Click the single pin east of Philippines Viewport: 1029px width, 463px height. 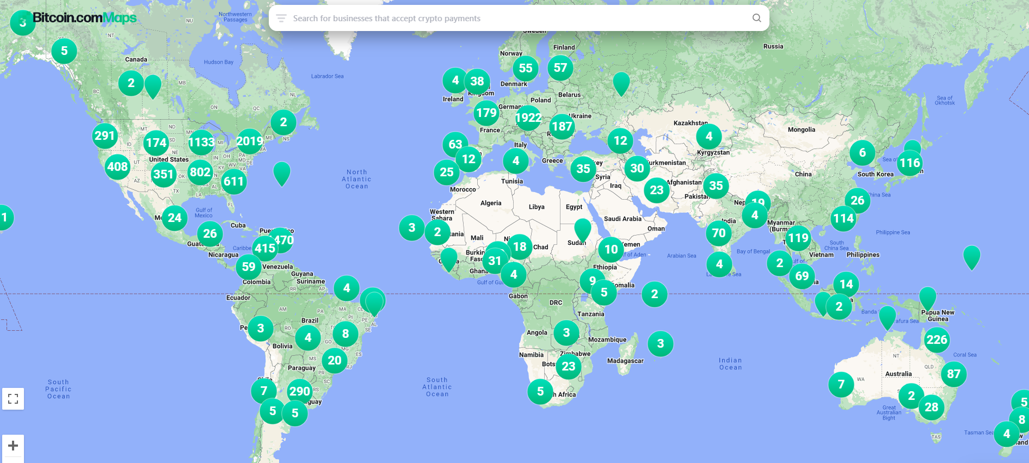click(972, 257)
